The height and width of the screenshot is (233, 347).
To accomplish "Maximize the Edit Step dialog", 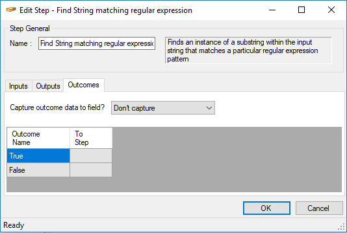I will 302,10.
